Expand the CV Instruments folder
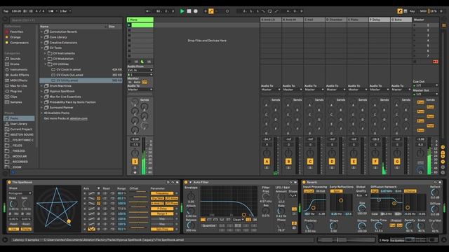Viewport: 449px width, 252px height. click(x=45, y=53)
